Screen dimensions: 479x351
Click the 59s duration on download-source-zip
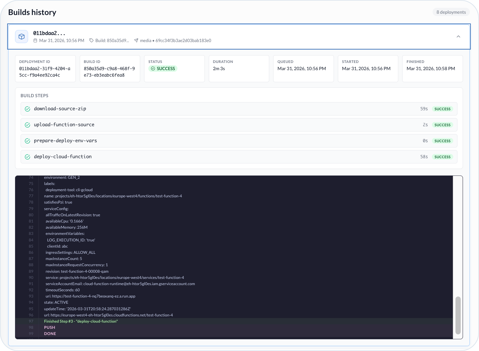[x=424, y=109]
